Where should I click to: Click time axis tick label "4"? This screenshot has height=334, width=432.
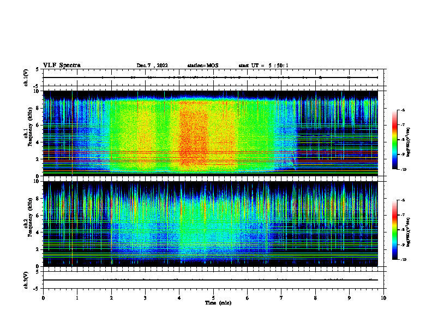pos(179,298)
